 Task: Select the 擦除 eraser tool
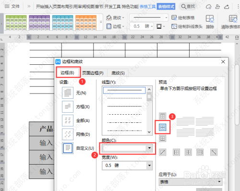[x=210, y=22]
